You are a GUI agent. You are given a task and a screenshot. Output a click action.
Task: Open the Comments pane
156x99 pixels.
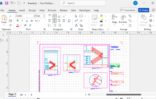click(129, 10)
